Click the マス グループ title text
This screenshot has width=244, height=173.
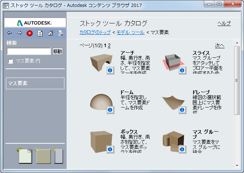206,134
